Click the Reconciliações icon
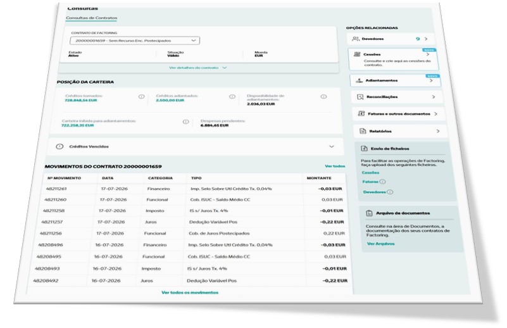 coord(360,97)
